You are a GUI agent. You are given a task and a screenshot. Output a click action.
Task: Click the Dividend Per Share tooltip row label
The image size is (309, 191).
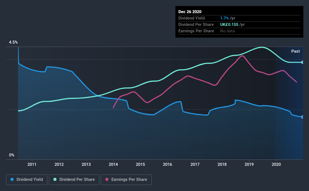196,24
